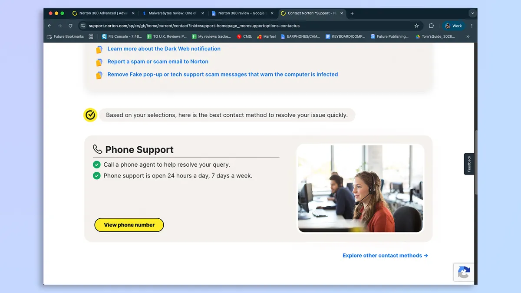
Task: Close the Contact Norton Support tab
Action: (x=341, y=13)
